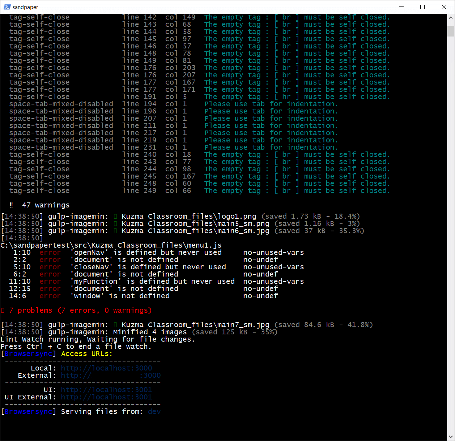Click the space-tab-mixed-disabled line 194 warning
This screenshot has height=441, width=455.
[174, 104]
